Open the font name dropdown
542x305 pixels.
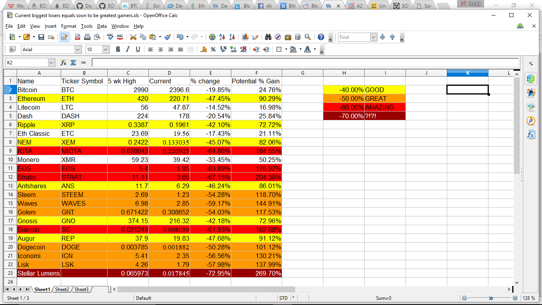pos(78,50)
